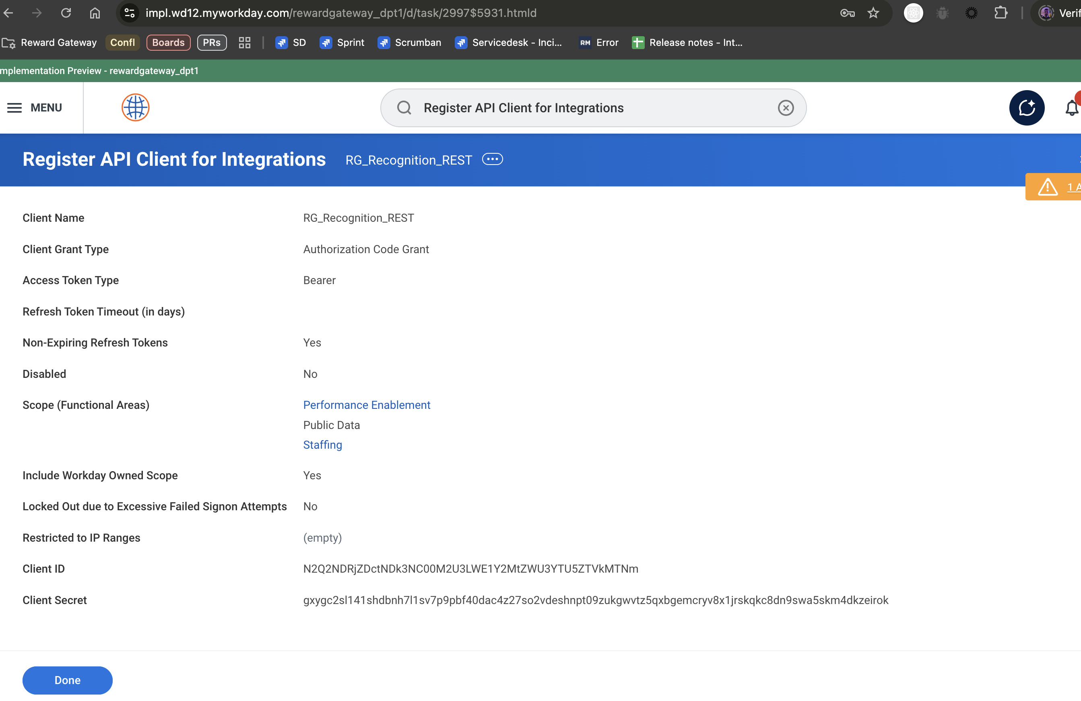This screenshot has height=701, width=1081.
Task: Open the Boards bookmark
Action: pos(168,42)
